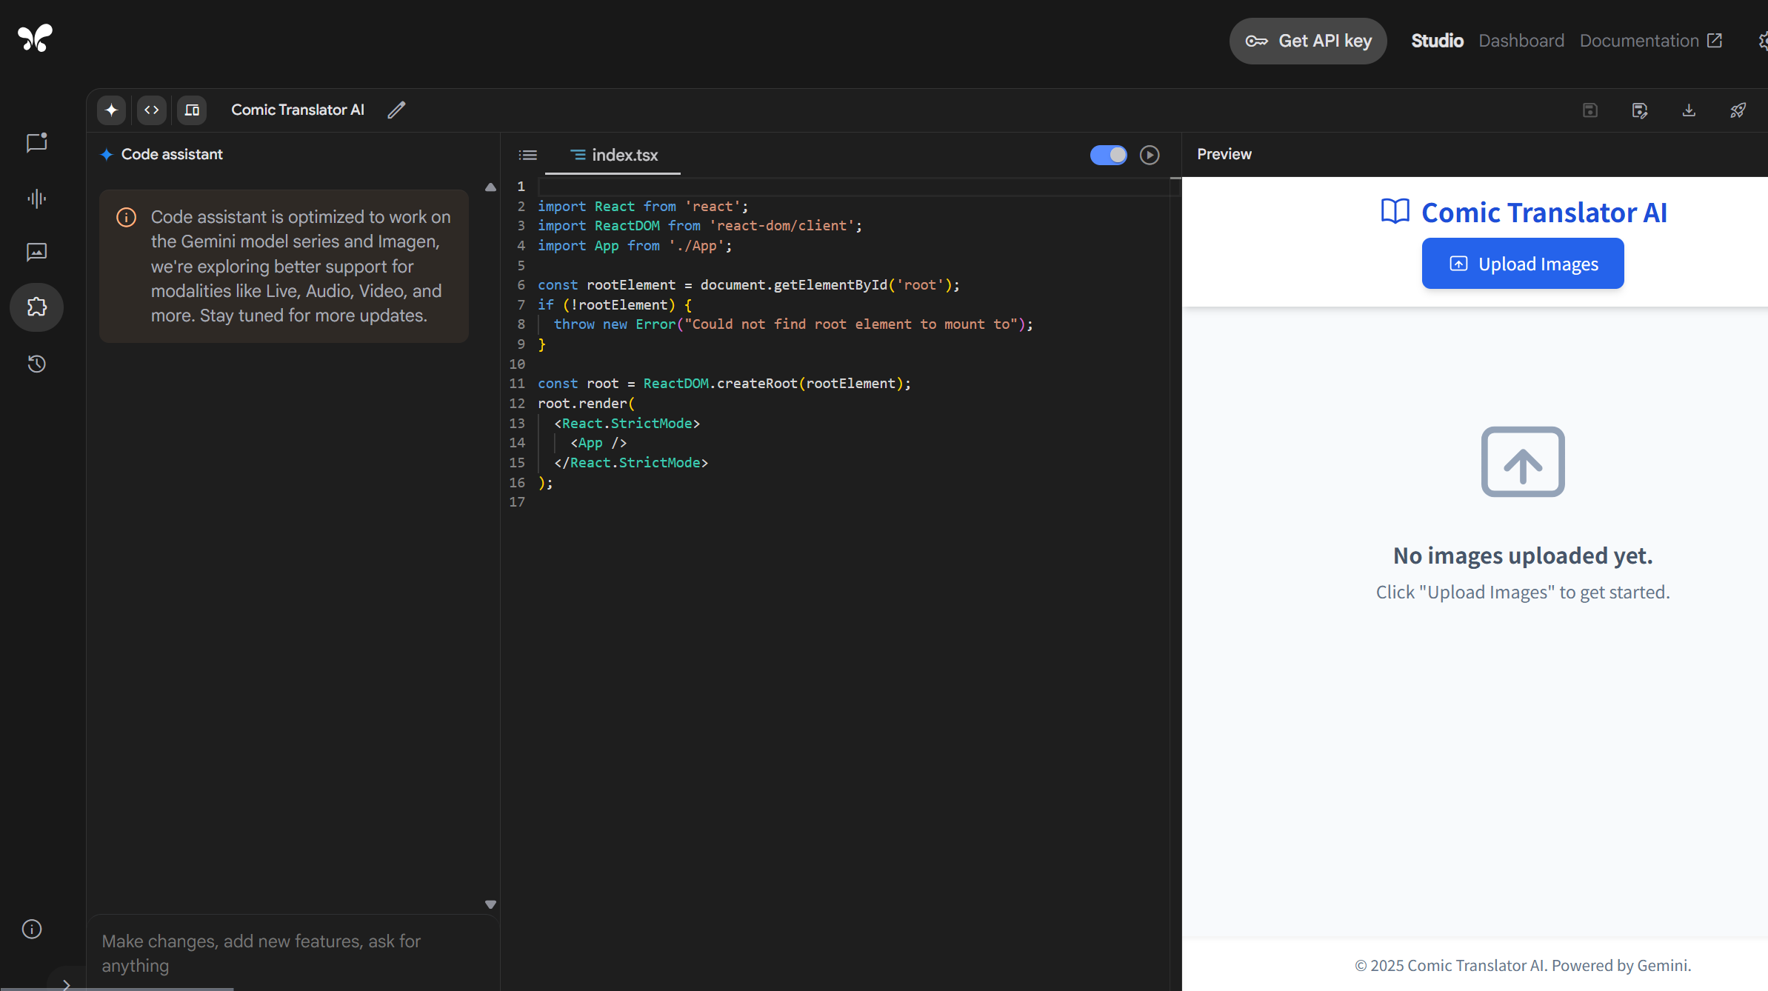Open the image generation sidebar icon

36,252
